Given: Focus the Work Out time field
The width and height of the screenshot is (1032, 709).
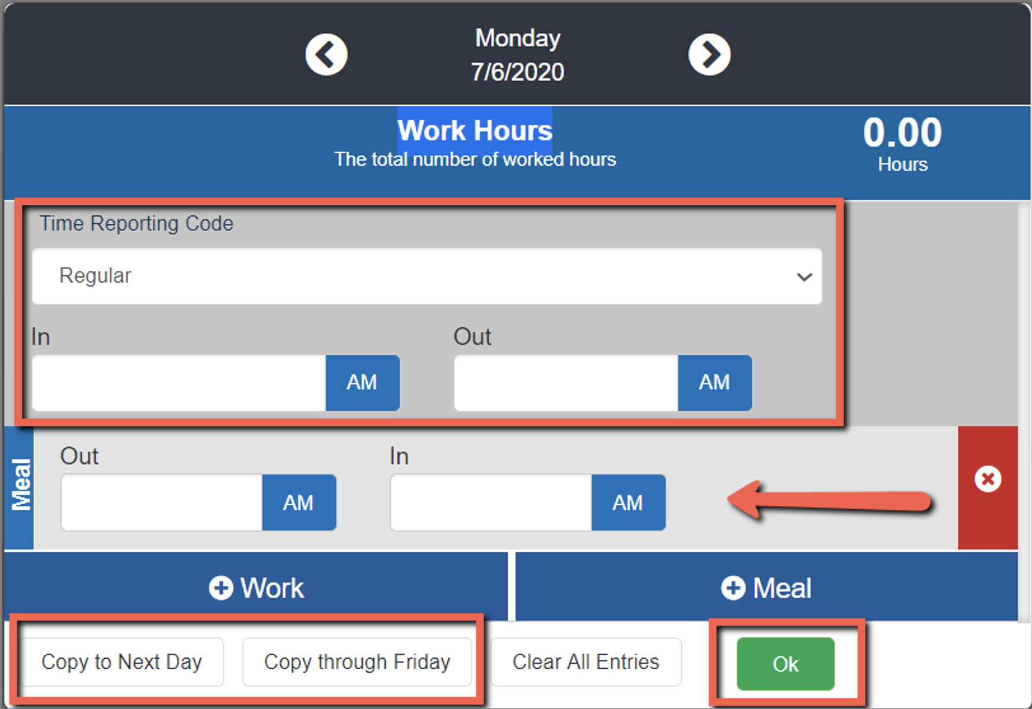Looking at the screenshot, I should click(566, 382).
